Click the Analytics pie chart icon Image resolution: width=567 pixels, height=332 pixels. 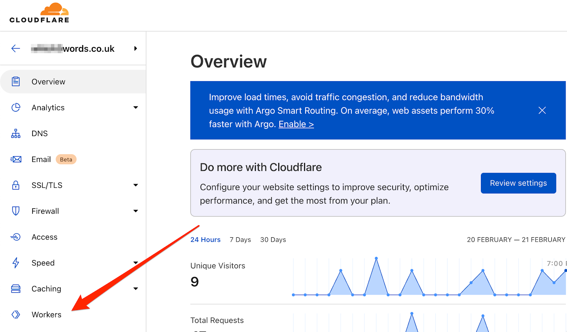point(16,107)
